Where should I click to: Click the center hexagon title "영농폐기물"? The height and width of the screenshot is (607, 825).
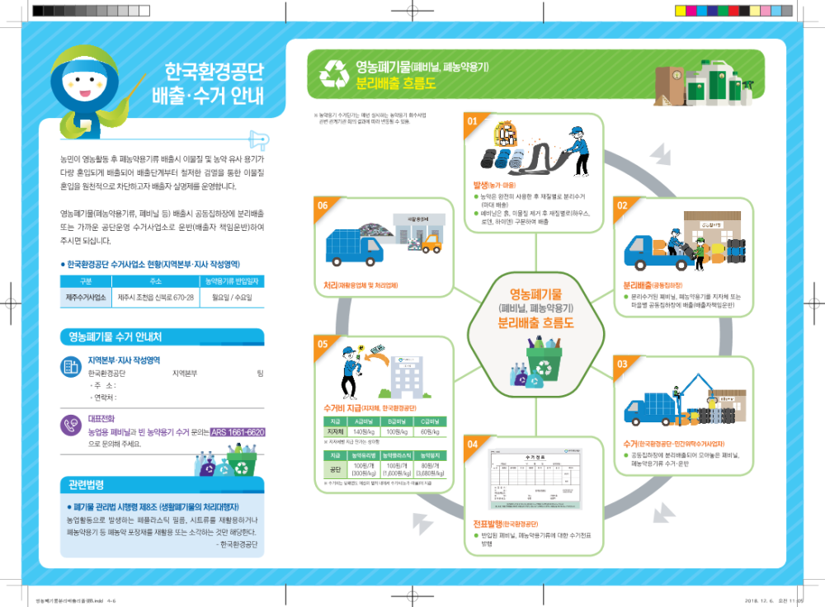[535, 294]
